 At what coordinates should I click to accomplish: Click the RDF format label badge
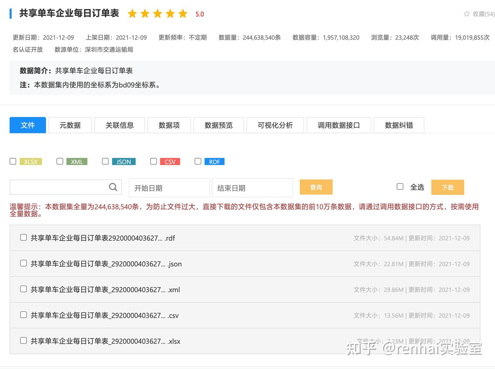click(x=214, y=161)
